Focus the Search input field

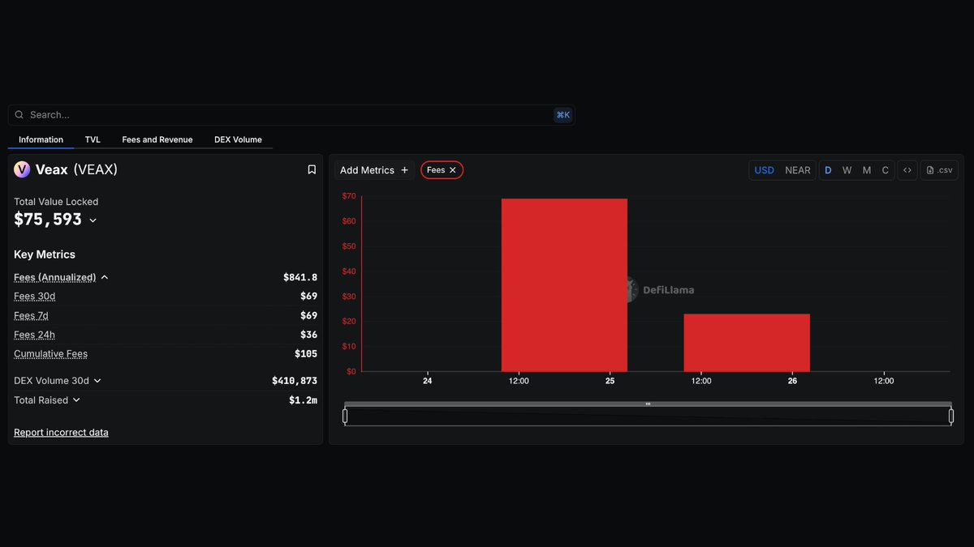pyautogui.click(x=291, y=115)
